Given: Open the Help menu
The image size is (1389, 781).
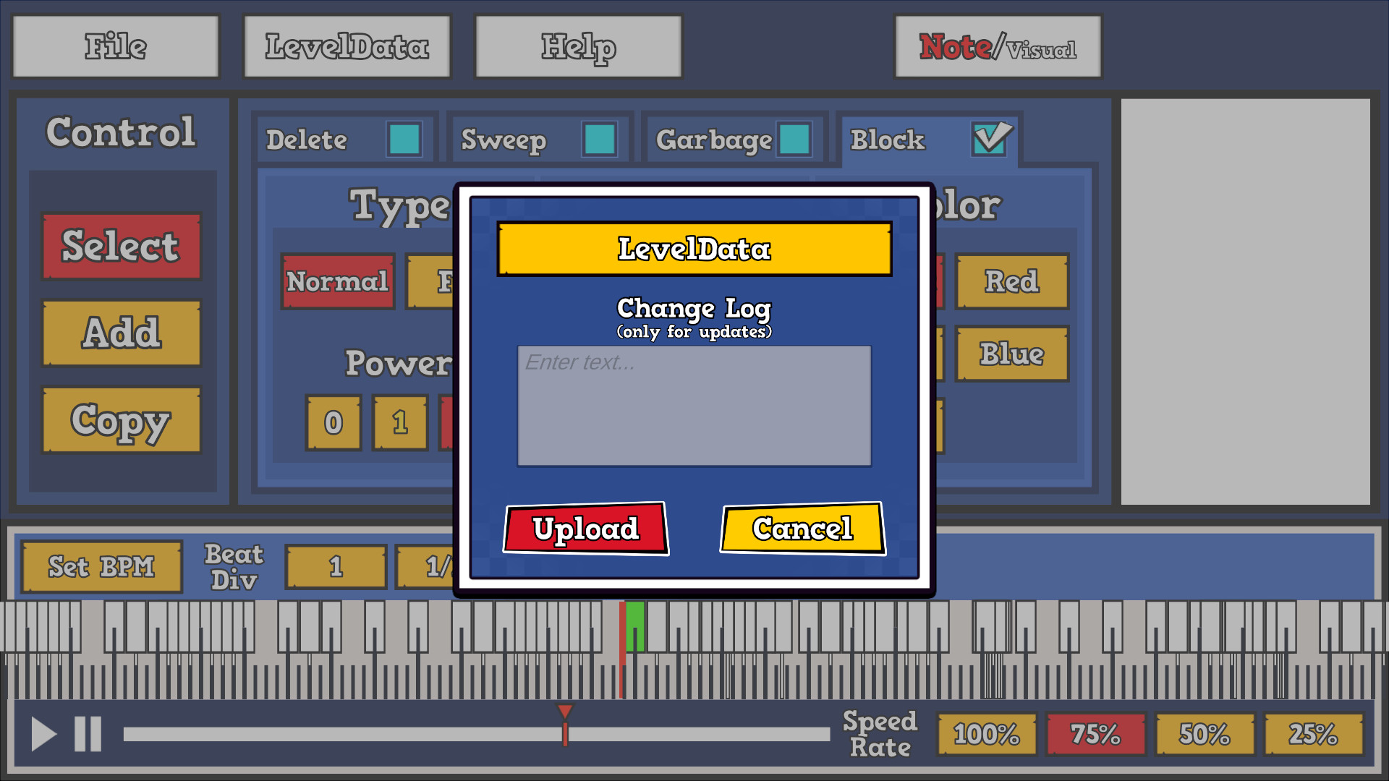Looking at the screenshot, I should pyautogui.click(x=577, y=46).
